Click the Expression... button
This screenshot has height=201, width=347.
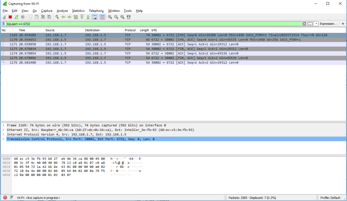click(x=328, y=24)
